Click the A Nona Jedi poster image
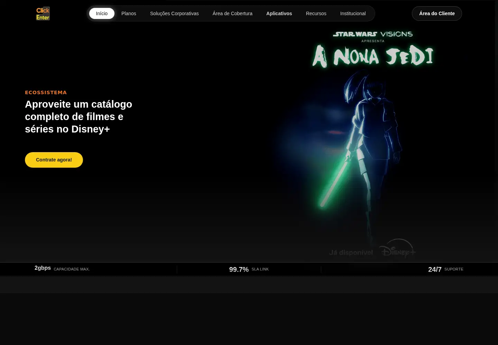This screenshot has width=498, height=345. 373,145
